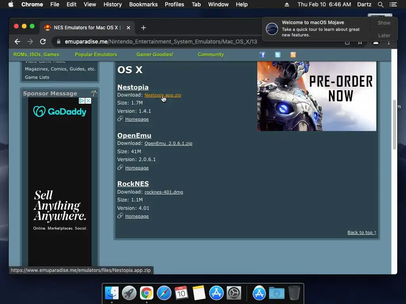Open Finder from the Dock

click(x=112, y=293)
